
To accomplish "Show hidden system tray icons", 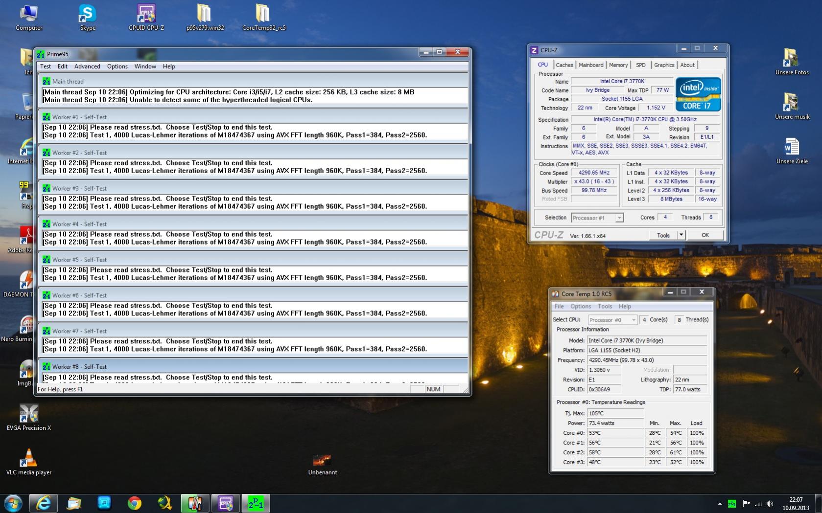I will (720, 504).
